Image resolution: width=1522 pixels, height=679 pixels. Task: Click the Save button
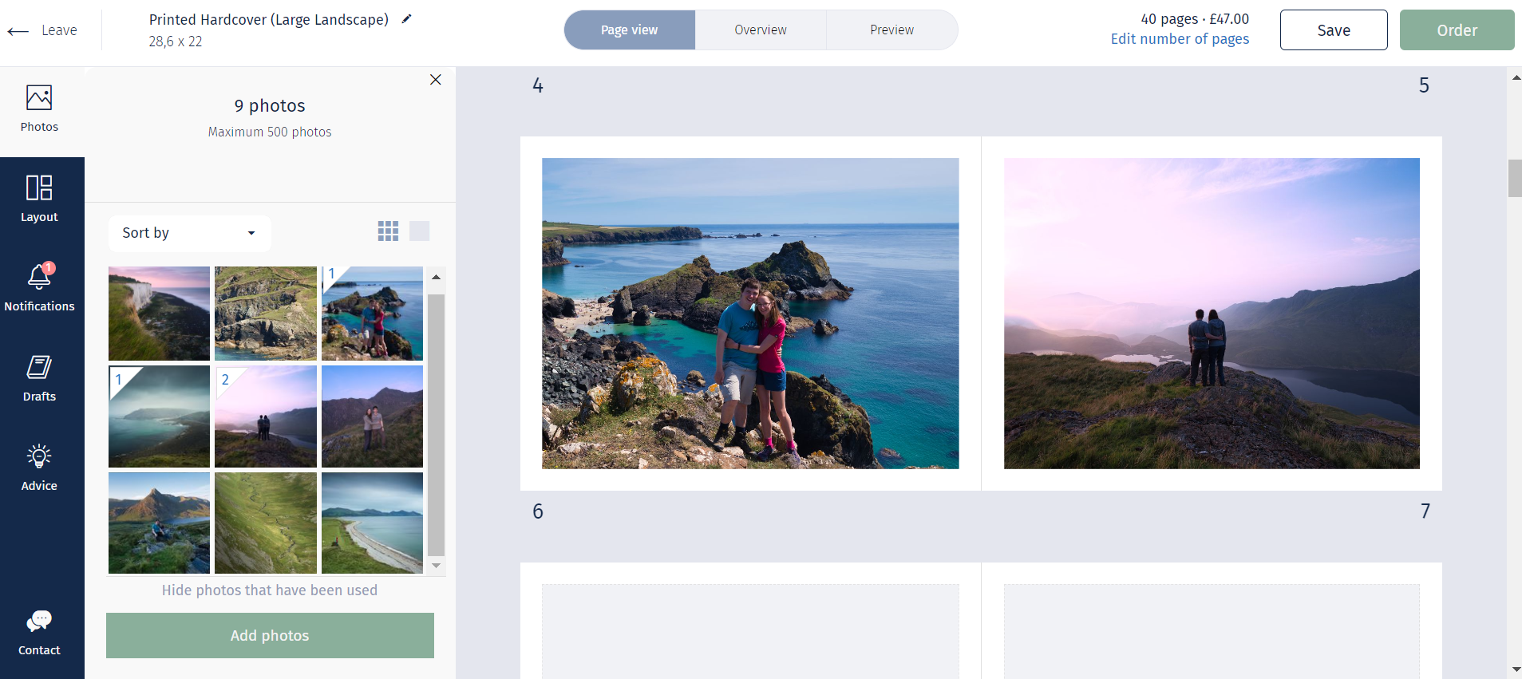(x=1334, y=30)
